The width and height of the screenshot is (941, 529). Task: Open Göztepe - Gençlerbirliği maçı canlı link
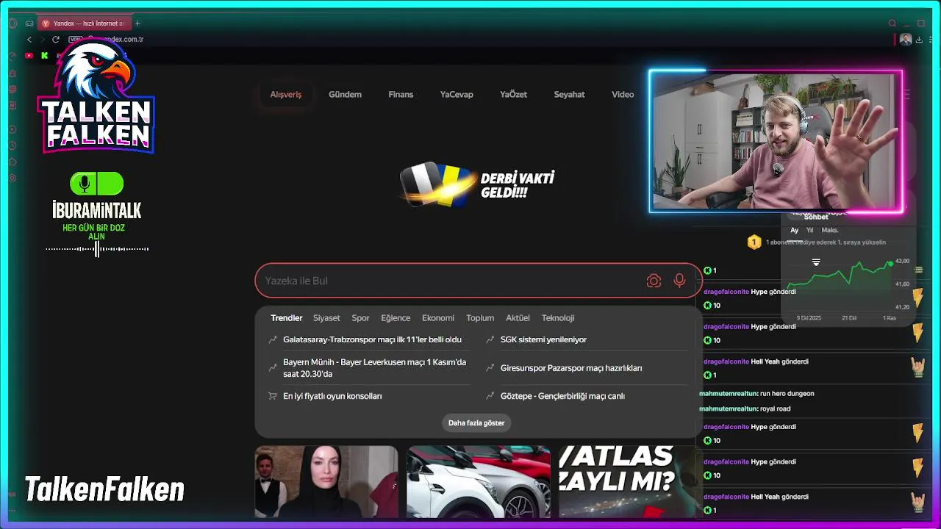(562, 396)
